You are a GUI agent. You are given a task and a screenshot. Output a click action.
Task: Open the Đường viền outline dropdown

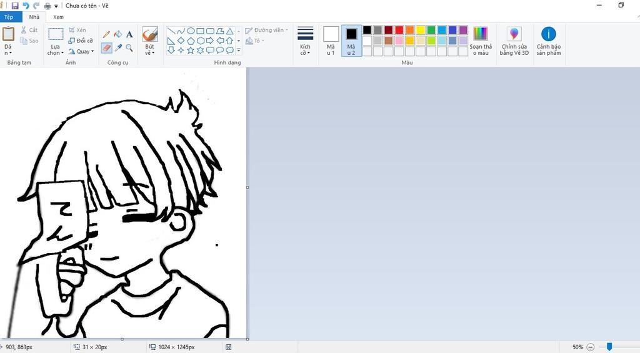(266, 30)
